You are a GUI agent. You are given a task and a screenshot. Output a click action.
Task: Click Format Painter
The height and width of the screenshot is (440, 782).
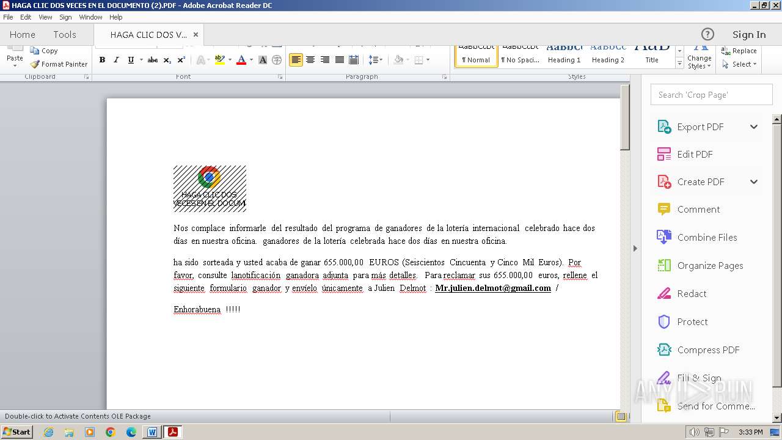[59, 64]
